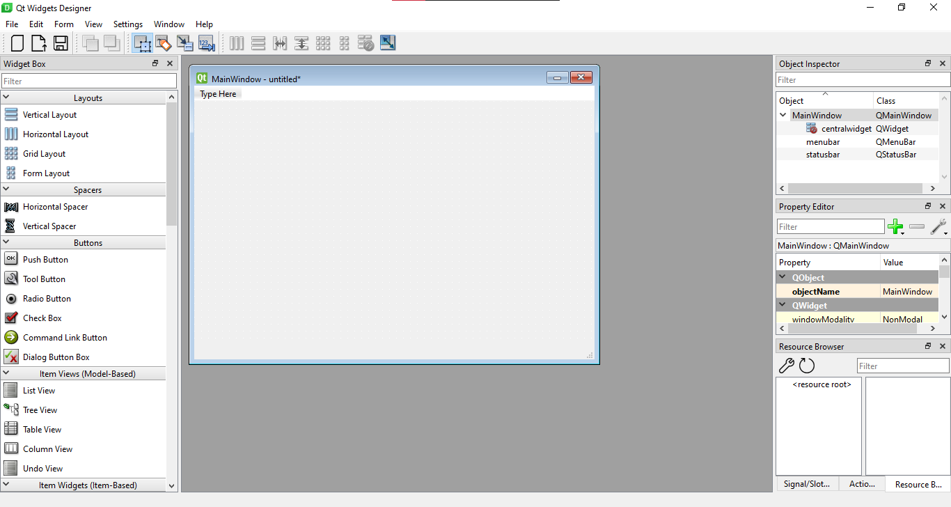
Task: Switch to Signal/Slot Editor tab
Action: click(x=808, y=484)
